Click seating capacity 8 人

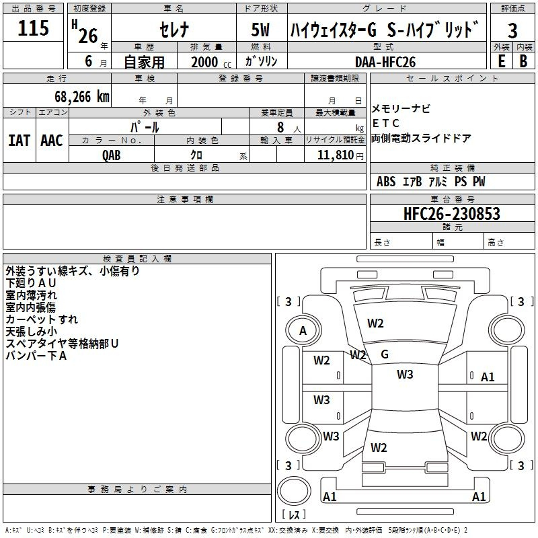coord(289,128)
